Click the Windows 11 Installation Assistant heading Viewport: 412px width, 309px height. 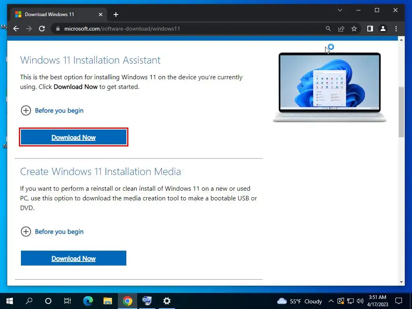click(x=91, y=60)
